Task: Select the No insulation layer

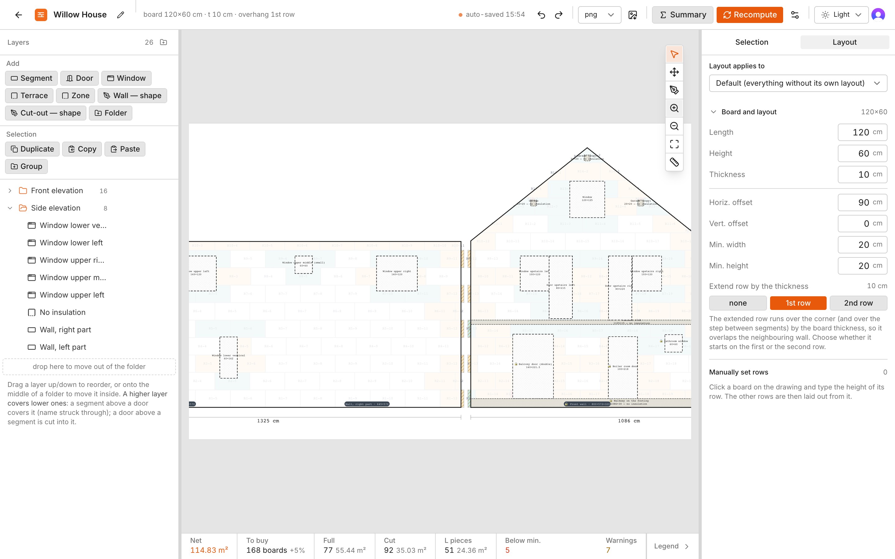Action: pos(89,312)
